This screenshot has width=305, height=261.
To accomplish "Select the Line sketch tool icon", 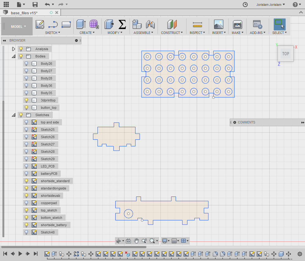I will (53, 24).
